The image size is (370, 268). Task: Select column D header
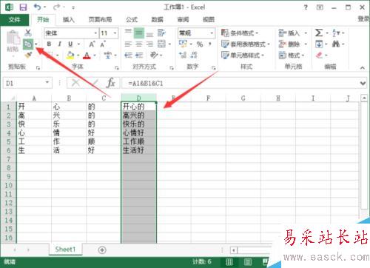[x=138, y=98]
